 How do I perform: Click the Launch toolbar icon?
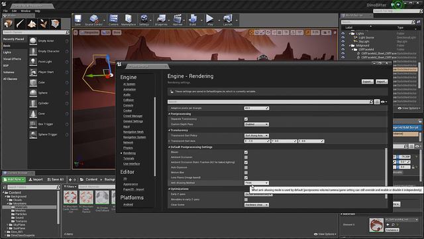click(x=228, y=19)
